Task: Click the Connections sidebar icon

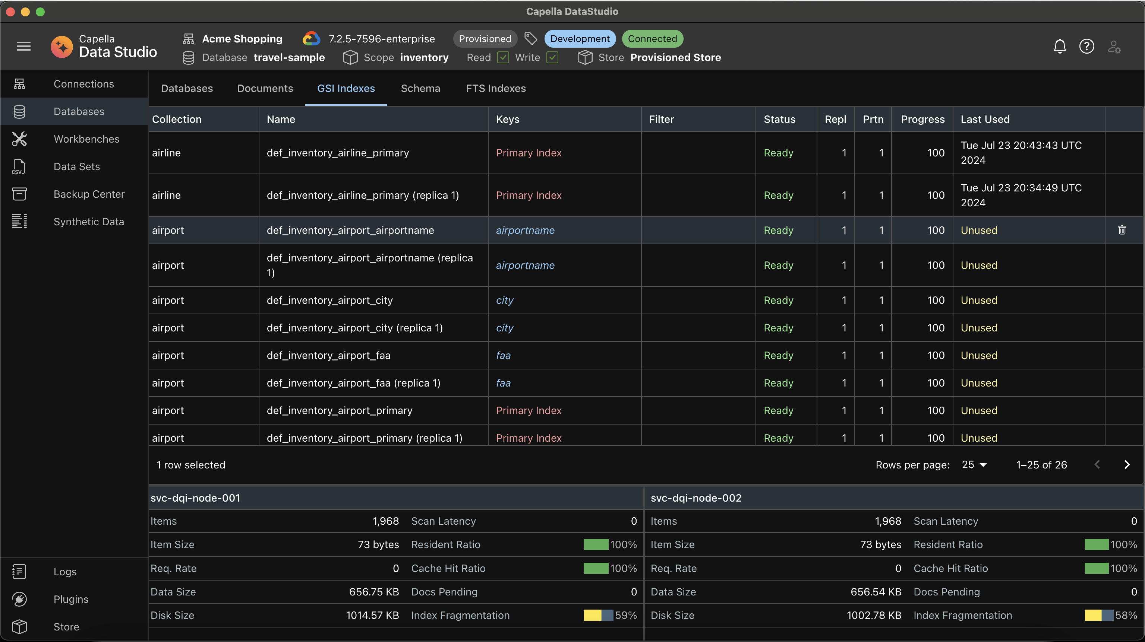Action: pyautogui.click(x=19, y=84)
